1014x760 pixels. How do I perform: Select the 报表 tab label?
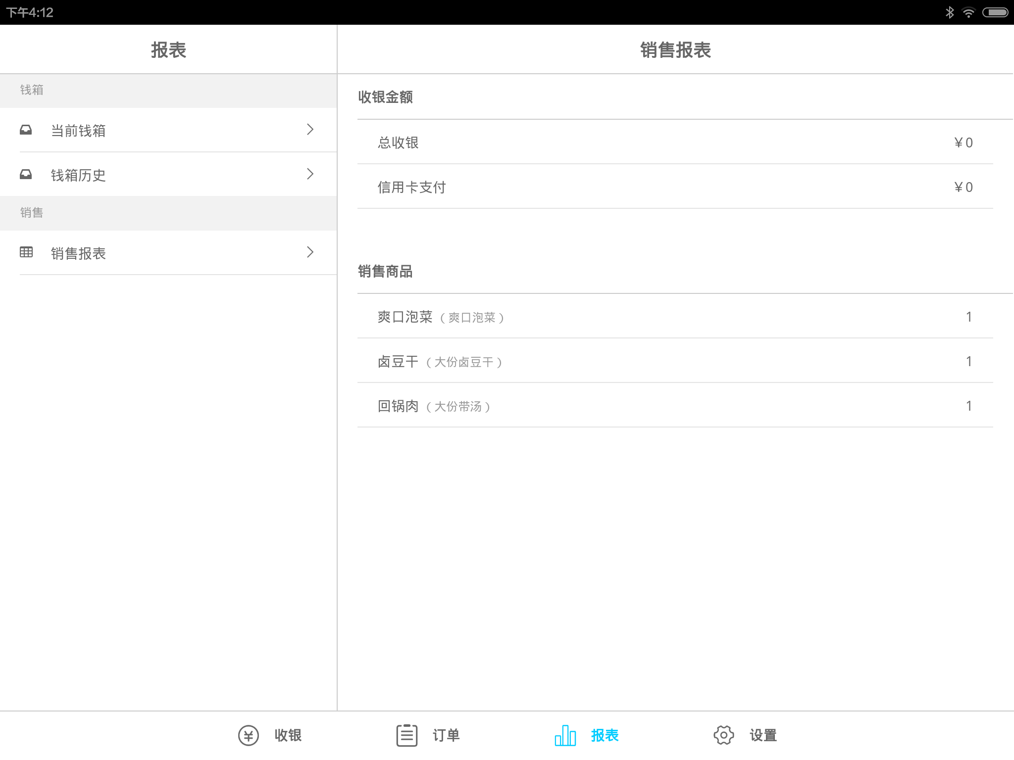tap(605, 735)
